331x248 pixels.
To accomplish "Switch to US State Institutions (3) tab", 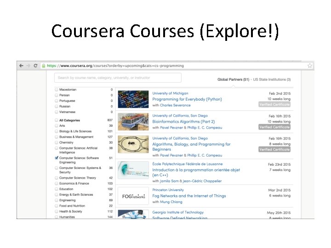I will click(x=272, y=79).
